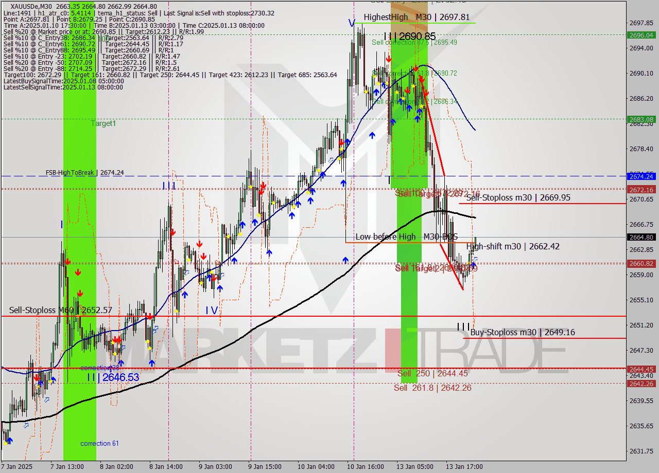
Task: Select the 2631.75 price axis tick
Action: pos(641,451)
